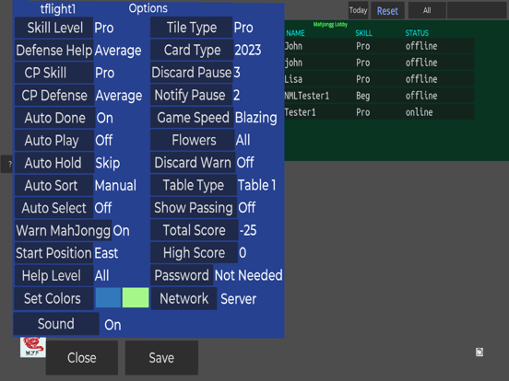Click the small document icon at bottom right
This screenshot has width=509, height=381.
click(x=479, y=352)
